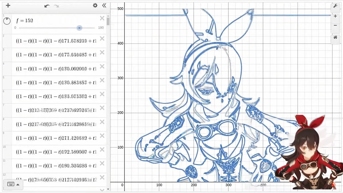Delete expression row 3
The image size is (343, 193).
click(102, 52)
